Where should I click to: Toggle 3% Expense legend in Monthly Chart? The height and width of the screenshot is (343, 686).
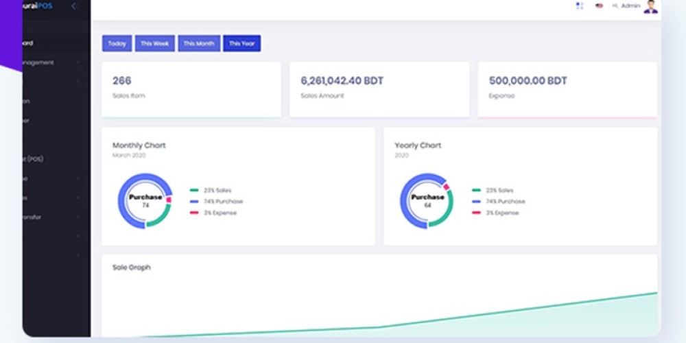click(x=213, y=213)
